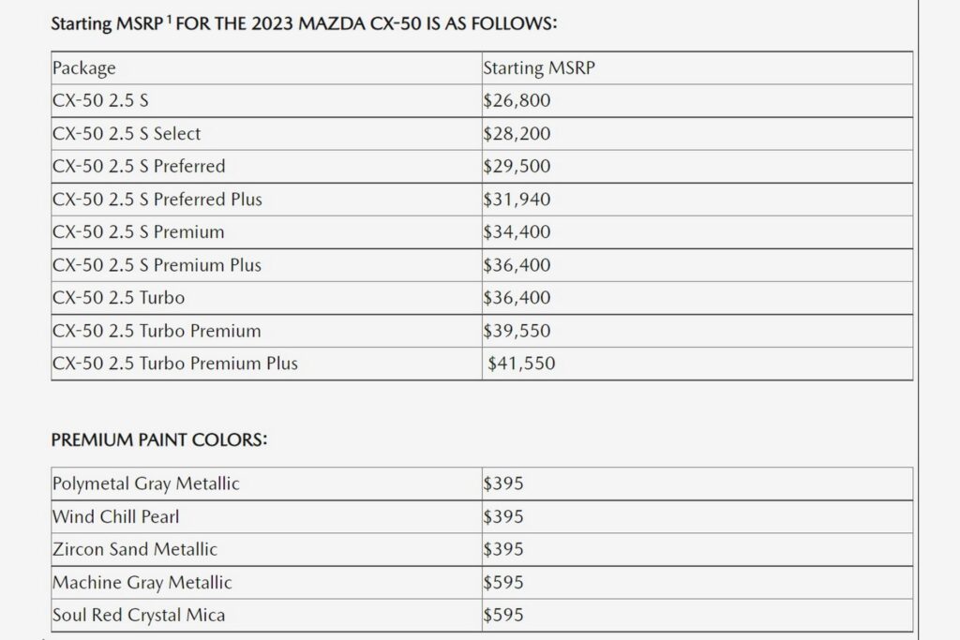Viewport: 960px width, 640px height.
Task: Click the $28,200 price cell
Action: point(517,134)
